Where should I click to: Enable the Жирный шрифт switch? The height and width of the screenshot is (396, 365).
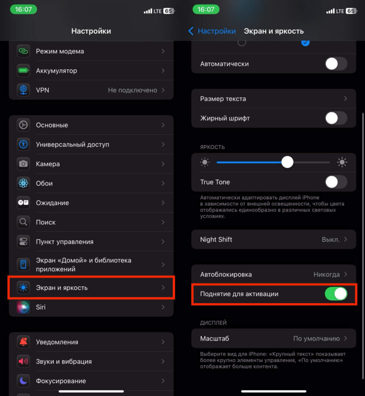336,118
